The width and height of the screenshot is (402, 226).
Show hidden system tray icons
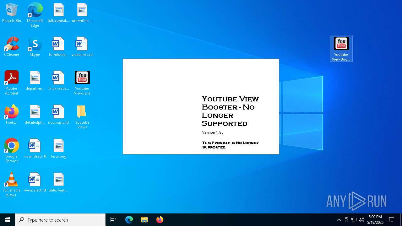(x=339, y=220)
